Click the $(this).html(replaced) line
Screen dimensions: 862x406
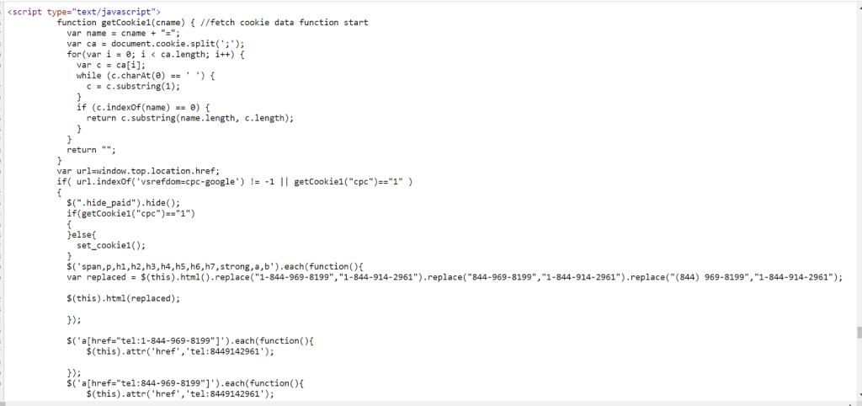[x=123, y=298]
